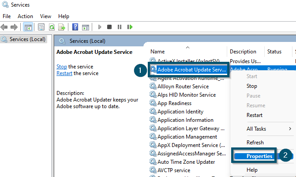Select the Auto Time Zone Updater row
Viewport: 296px width, 177px height.
click(186, 162)
